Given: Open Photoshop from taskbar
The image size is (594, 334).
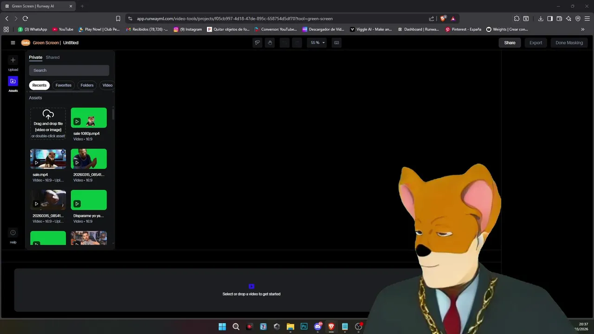Looking at the screenshot, I should coord(304,327).
